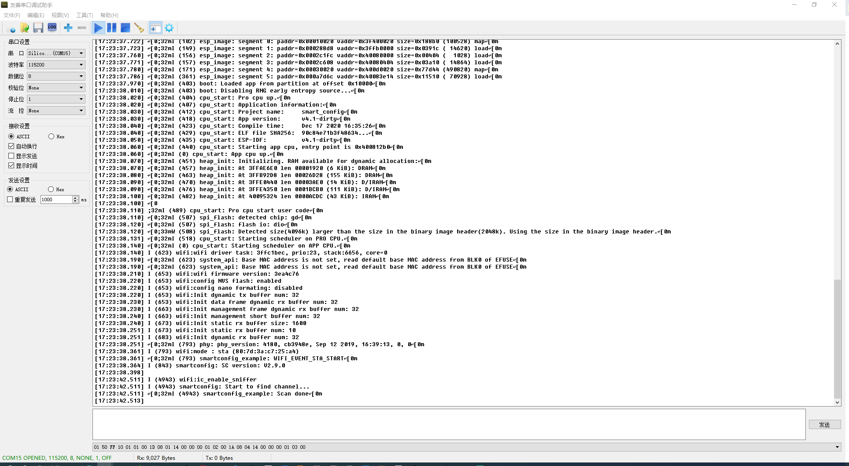Click the 发送 send button
Screen dimensions: 849x466
pyautogui.click(x=824, y=425)
